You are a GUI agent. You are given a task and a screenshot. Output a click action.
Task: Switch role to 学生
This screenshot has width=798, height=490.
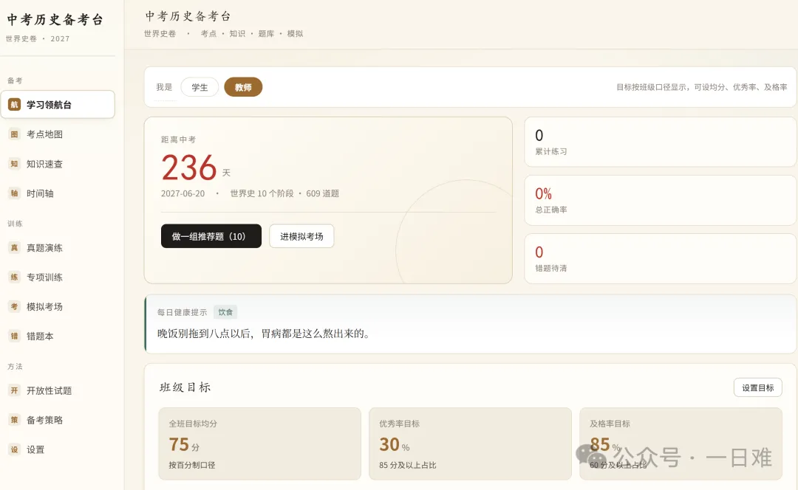coord(199,87)
